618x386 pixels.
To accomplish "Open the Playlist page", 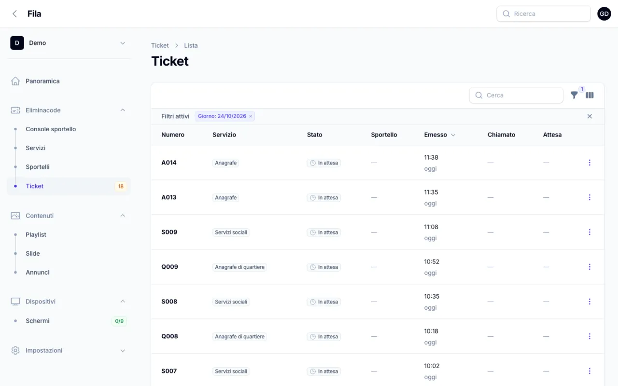I will click(x=69, y=234).
